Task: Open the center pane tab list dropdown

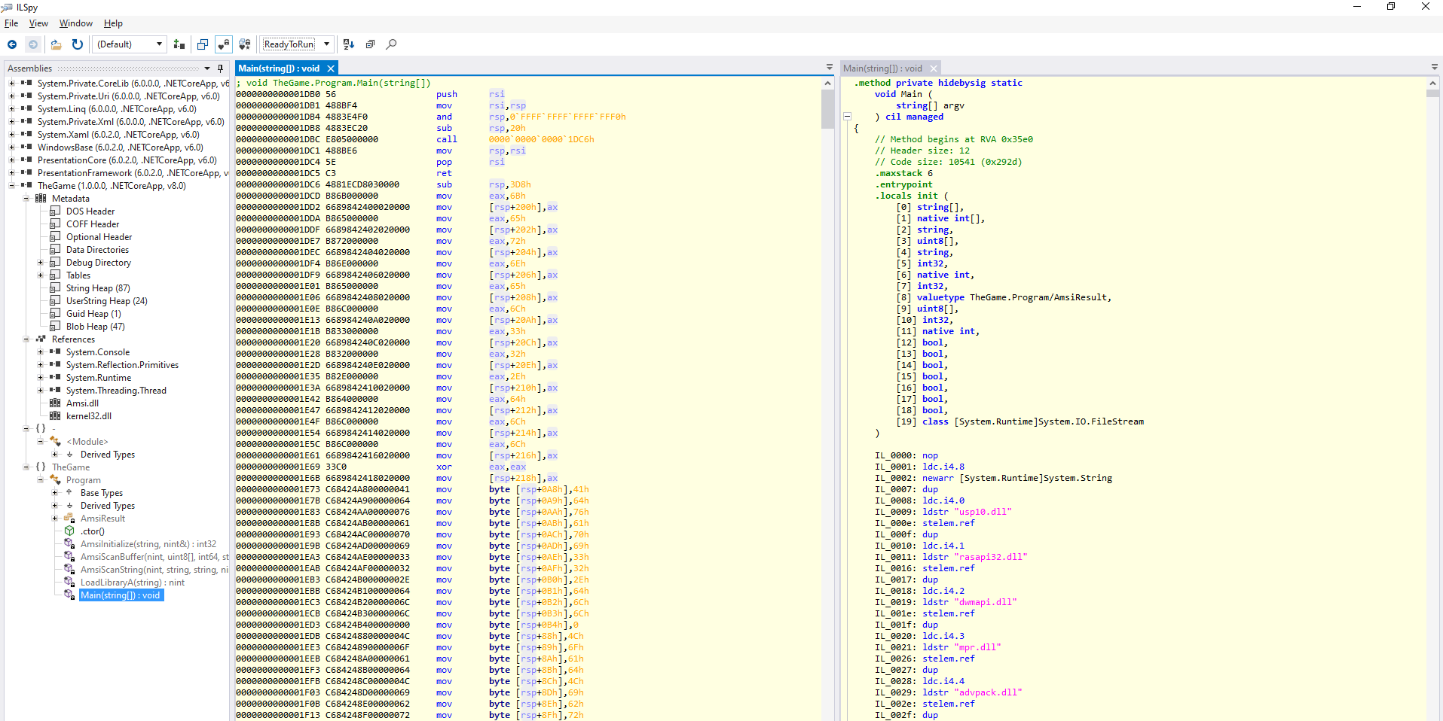Action: click(830, 68)
